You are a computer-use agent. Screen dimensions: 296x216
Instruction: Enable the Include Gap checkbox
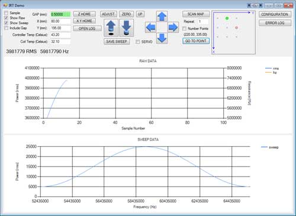[7, 28]
